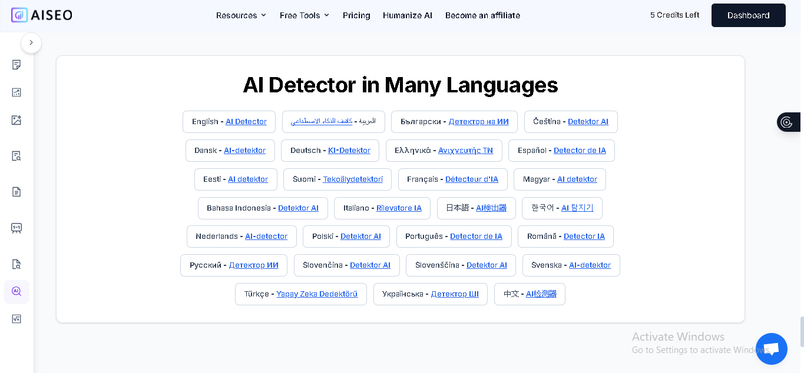The image size is (804, 373).
Task: Open the AI image generator sidebar icon
Action: tap(16, 120)
